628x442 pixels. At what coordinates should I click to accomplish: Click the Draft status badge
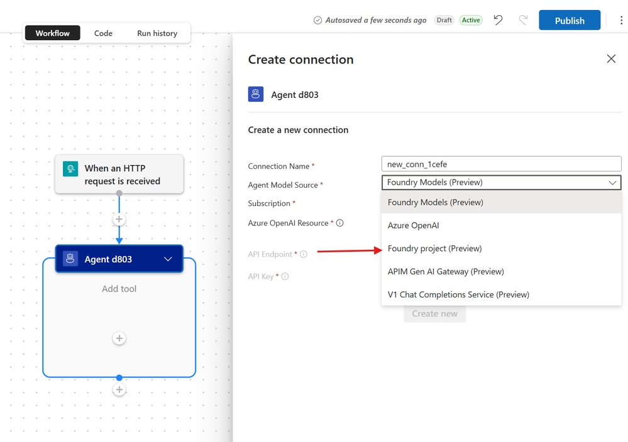444,20
